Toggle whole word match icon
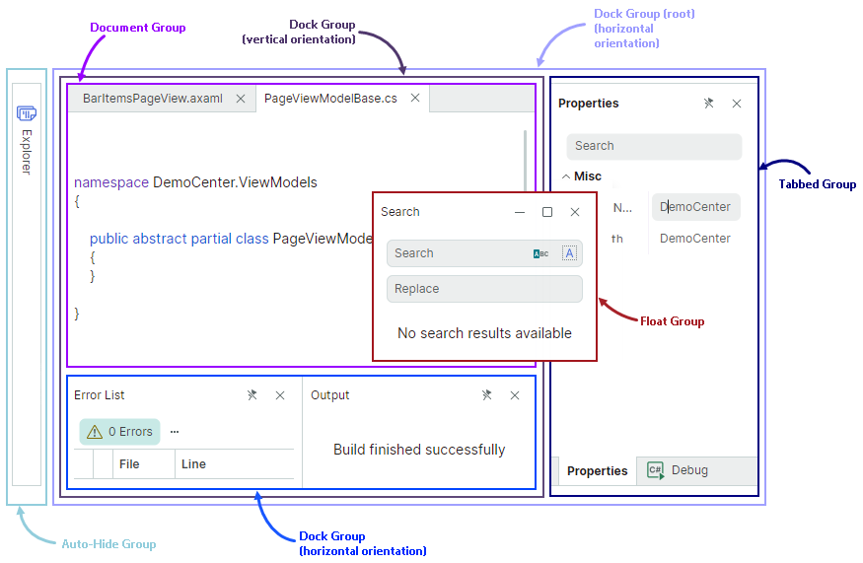Viewport: 863px width, 563px height. pos(570,253)
